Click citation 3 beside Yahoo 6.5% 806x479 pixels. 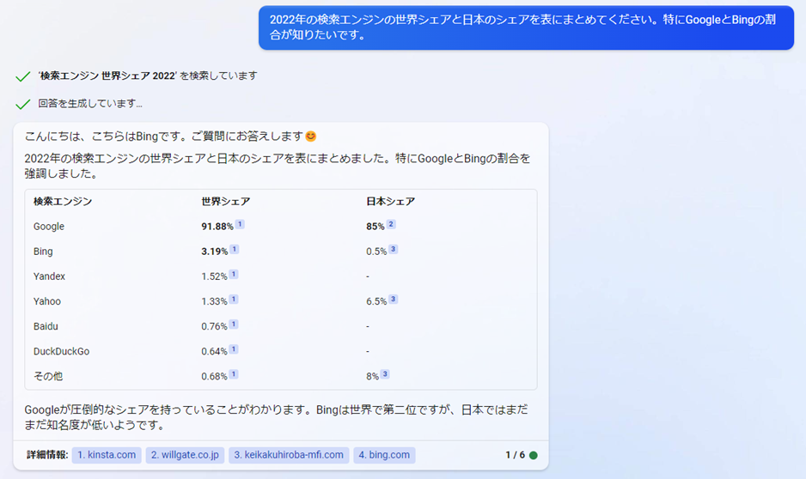394,300
